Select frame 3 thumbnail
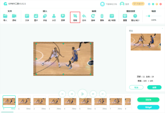 click(x=55, y=101)
